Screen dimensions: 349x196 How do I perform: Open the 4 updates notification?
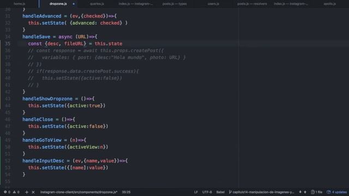337,192
